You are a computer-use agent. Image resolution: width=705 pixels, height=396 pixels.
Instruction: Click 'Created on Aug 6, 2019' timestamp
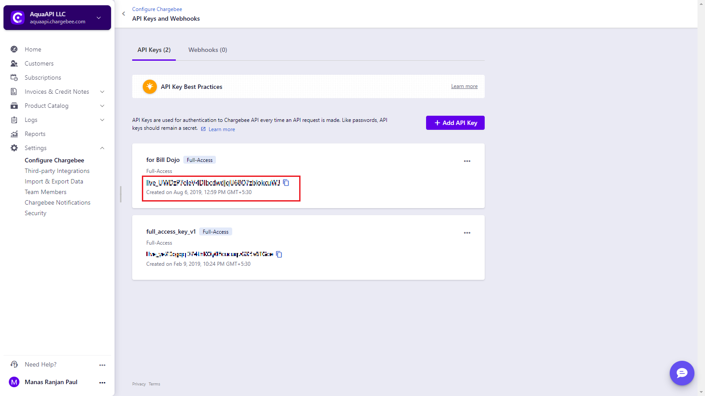pos(199,192)
